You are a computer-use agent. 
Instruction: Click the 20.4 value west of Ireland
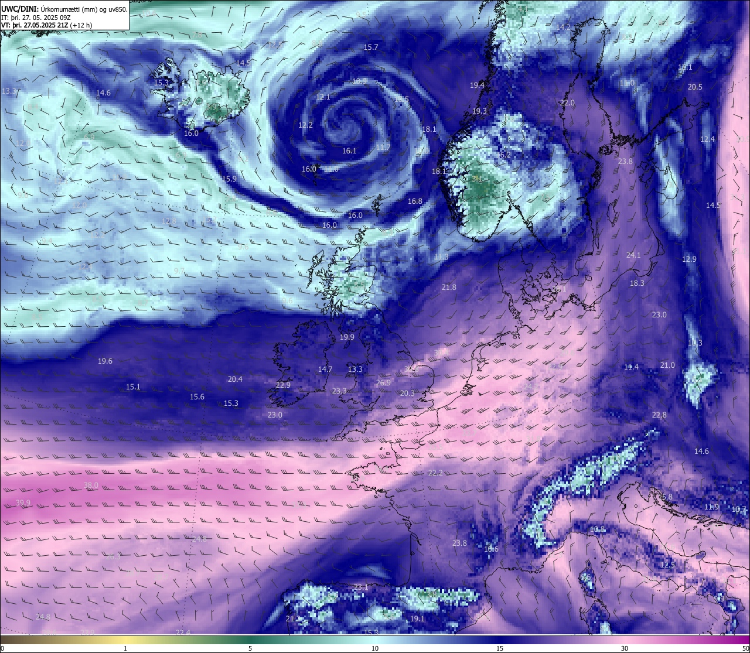click(235, 379)
